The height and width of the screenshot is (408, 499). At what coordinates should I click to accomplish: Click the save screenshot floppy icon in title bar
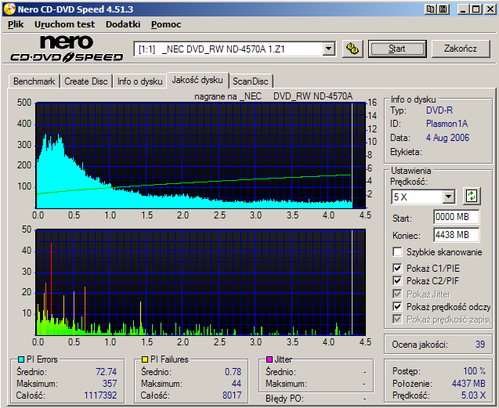pyautogui.click(x=443, y=9)
